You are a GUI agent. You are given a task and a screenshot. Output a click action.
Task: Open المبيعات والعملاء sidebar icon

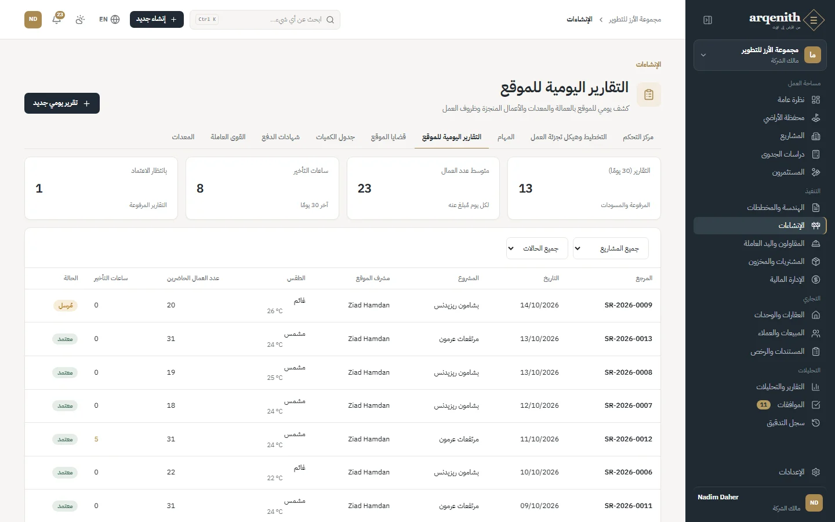coord(816,333)
